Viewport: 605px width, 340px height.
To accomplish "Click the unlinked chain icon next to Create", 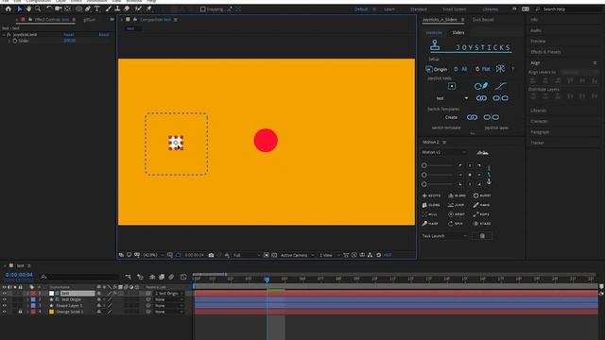I will coord(492,117).
